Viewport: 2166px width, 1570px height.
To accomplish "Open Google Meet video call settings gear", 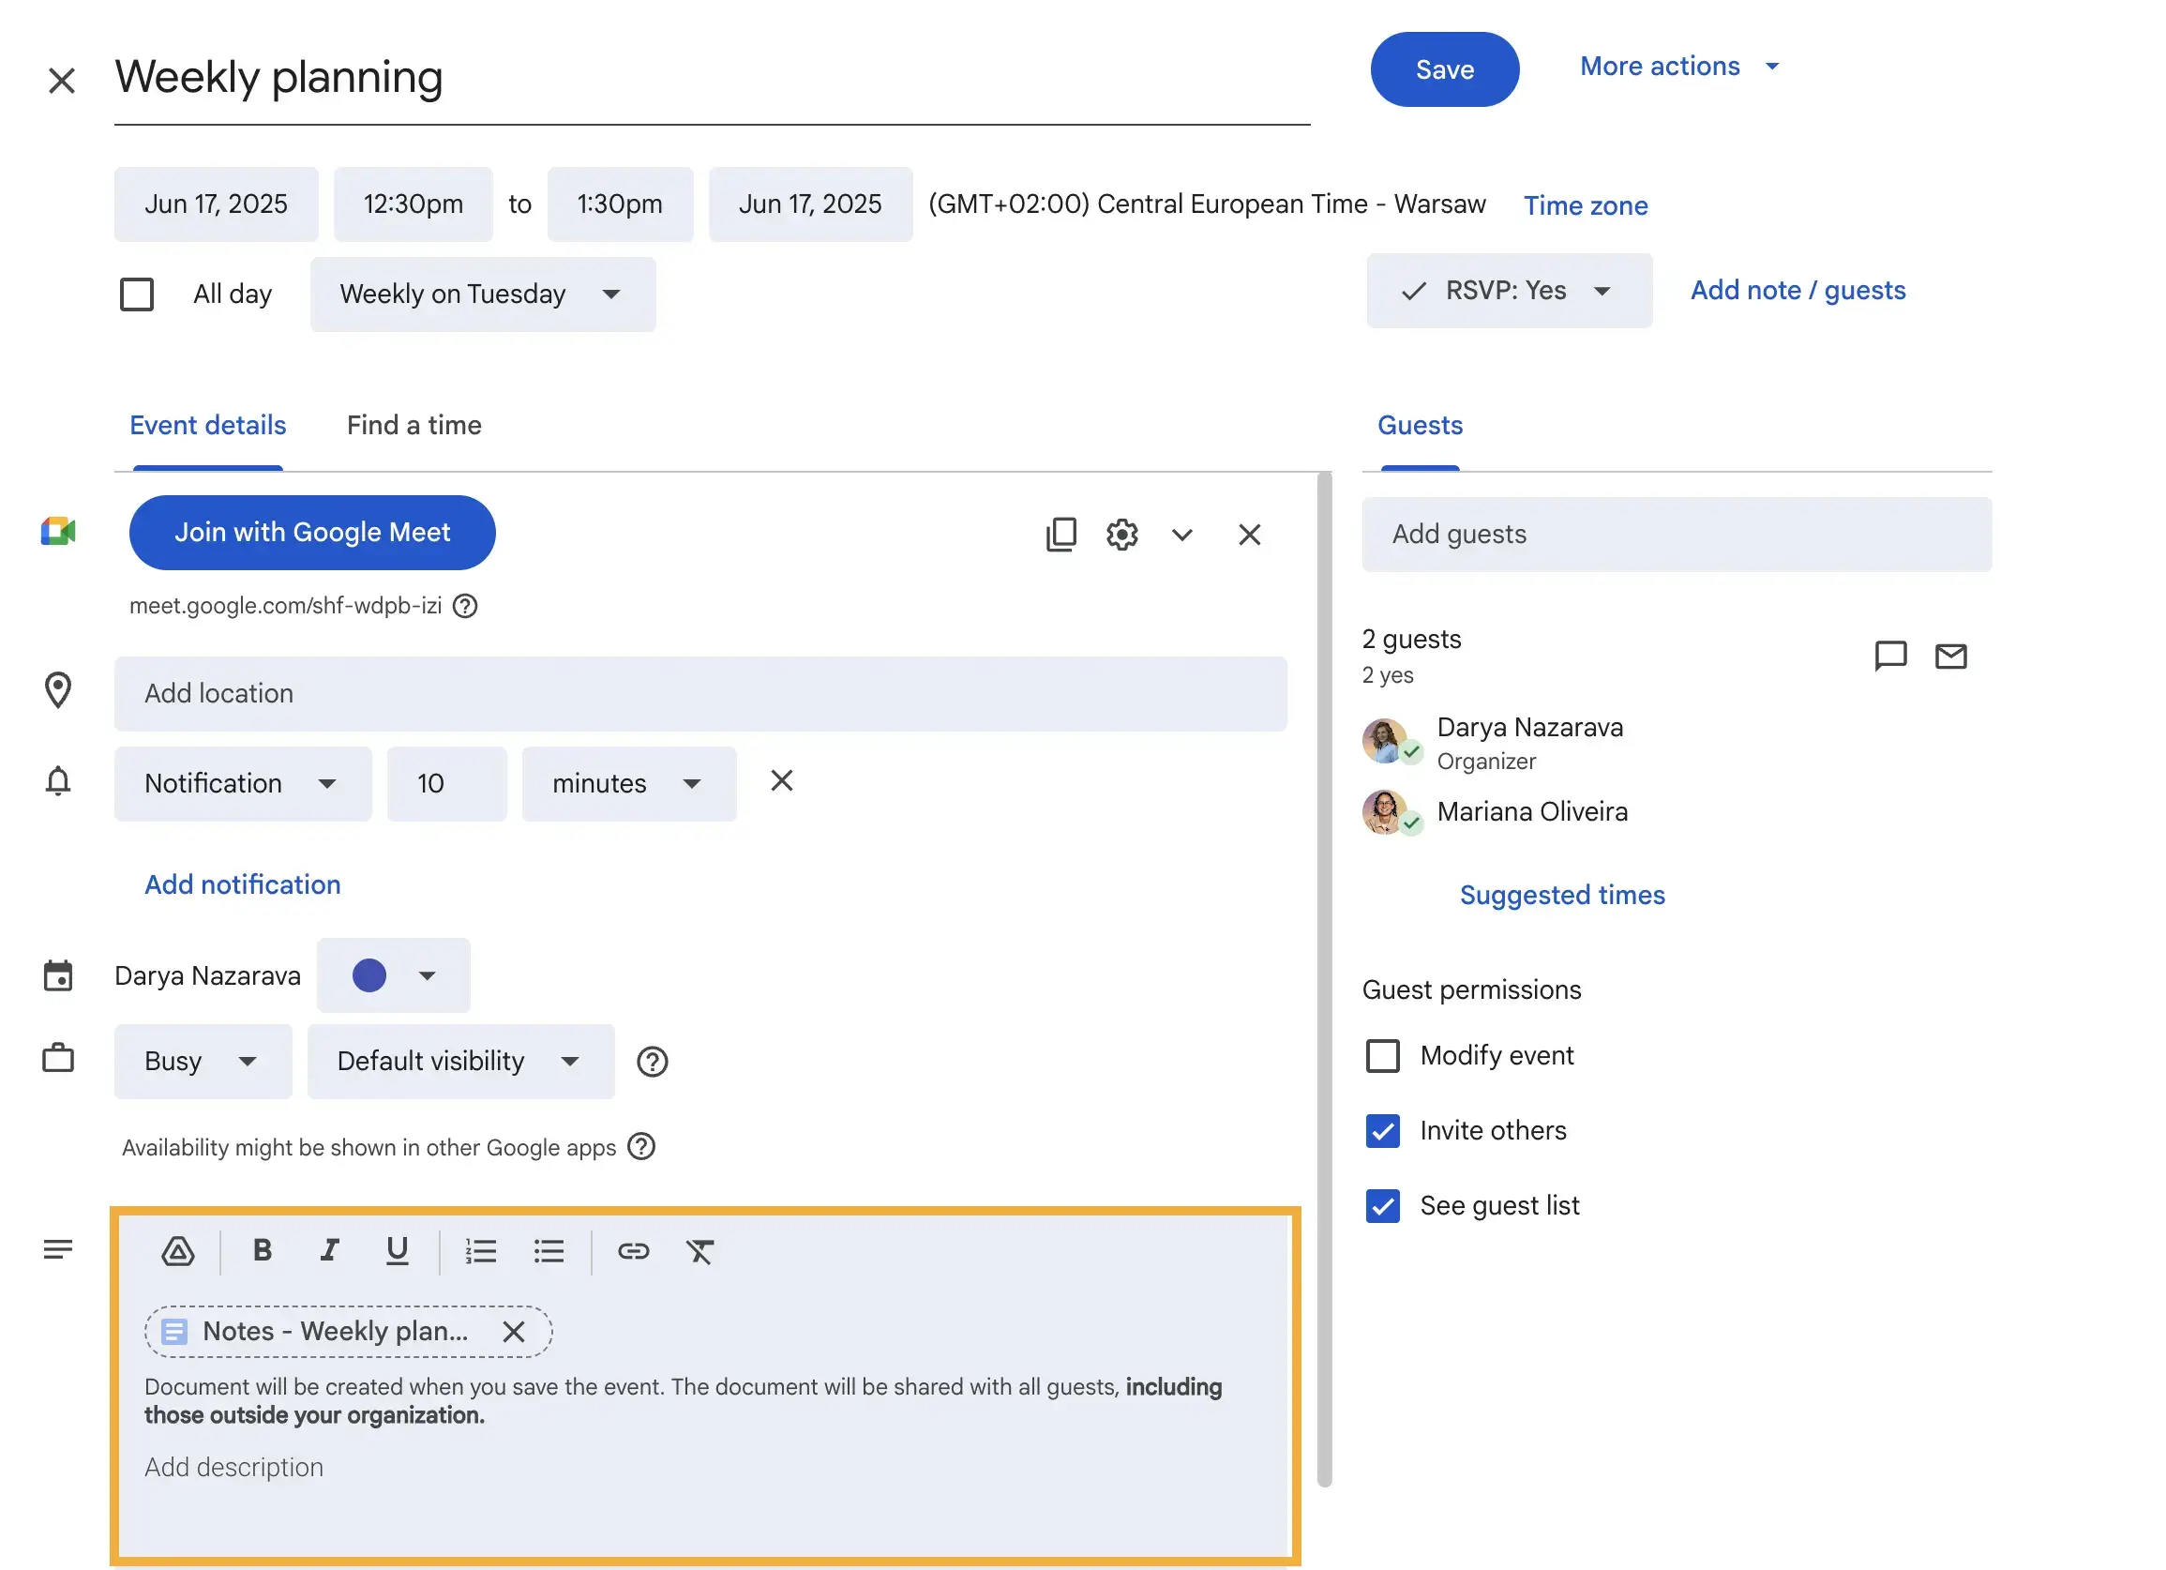I will point(1121,534).
